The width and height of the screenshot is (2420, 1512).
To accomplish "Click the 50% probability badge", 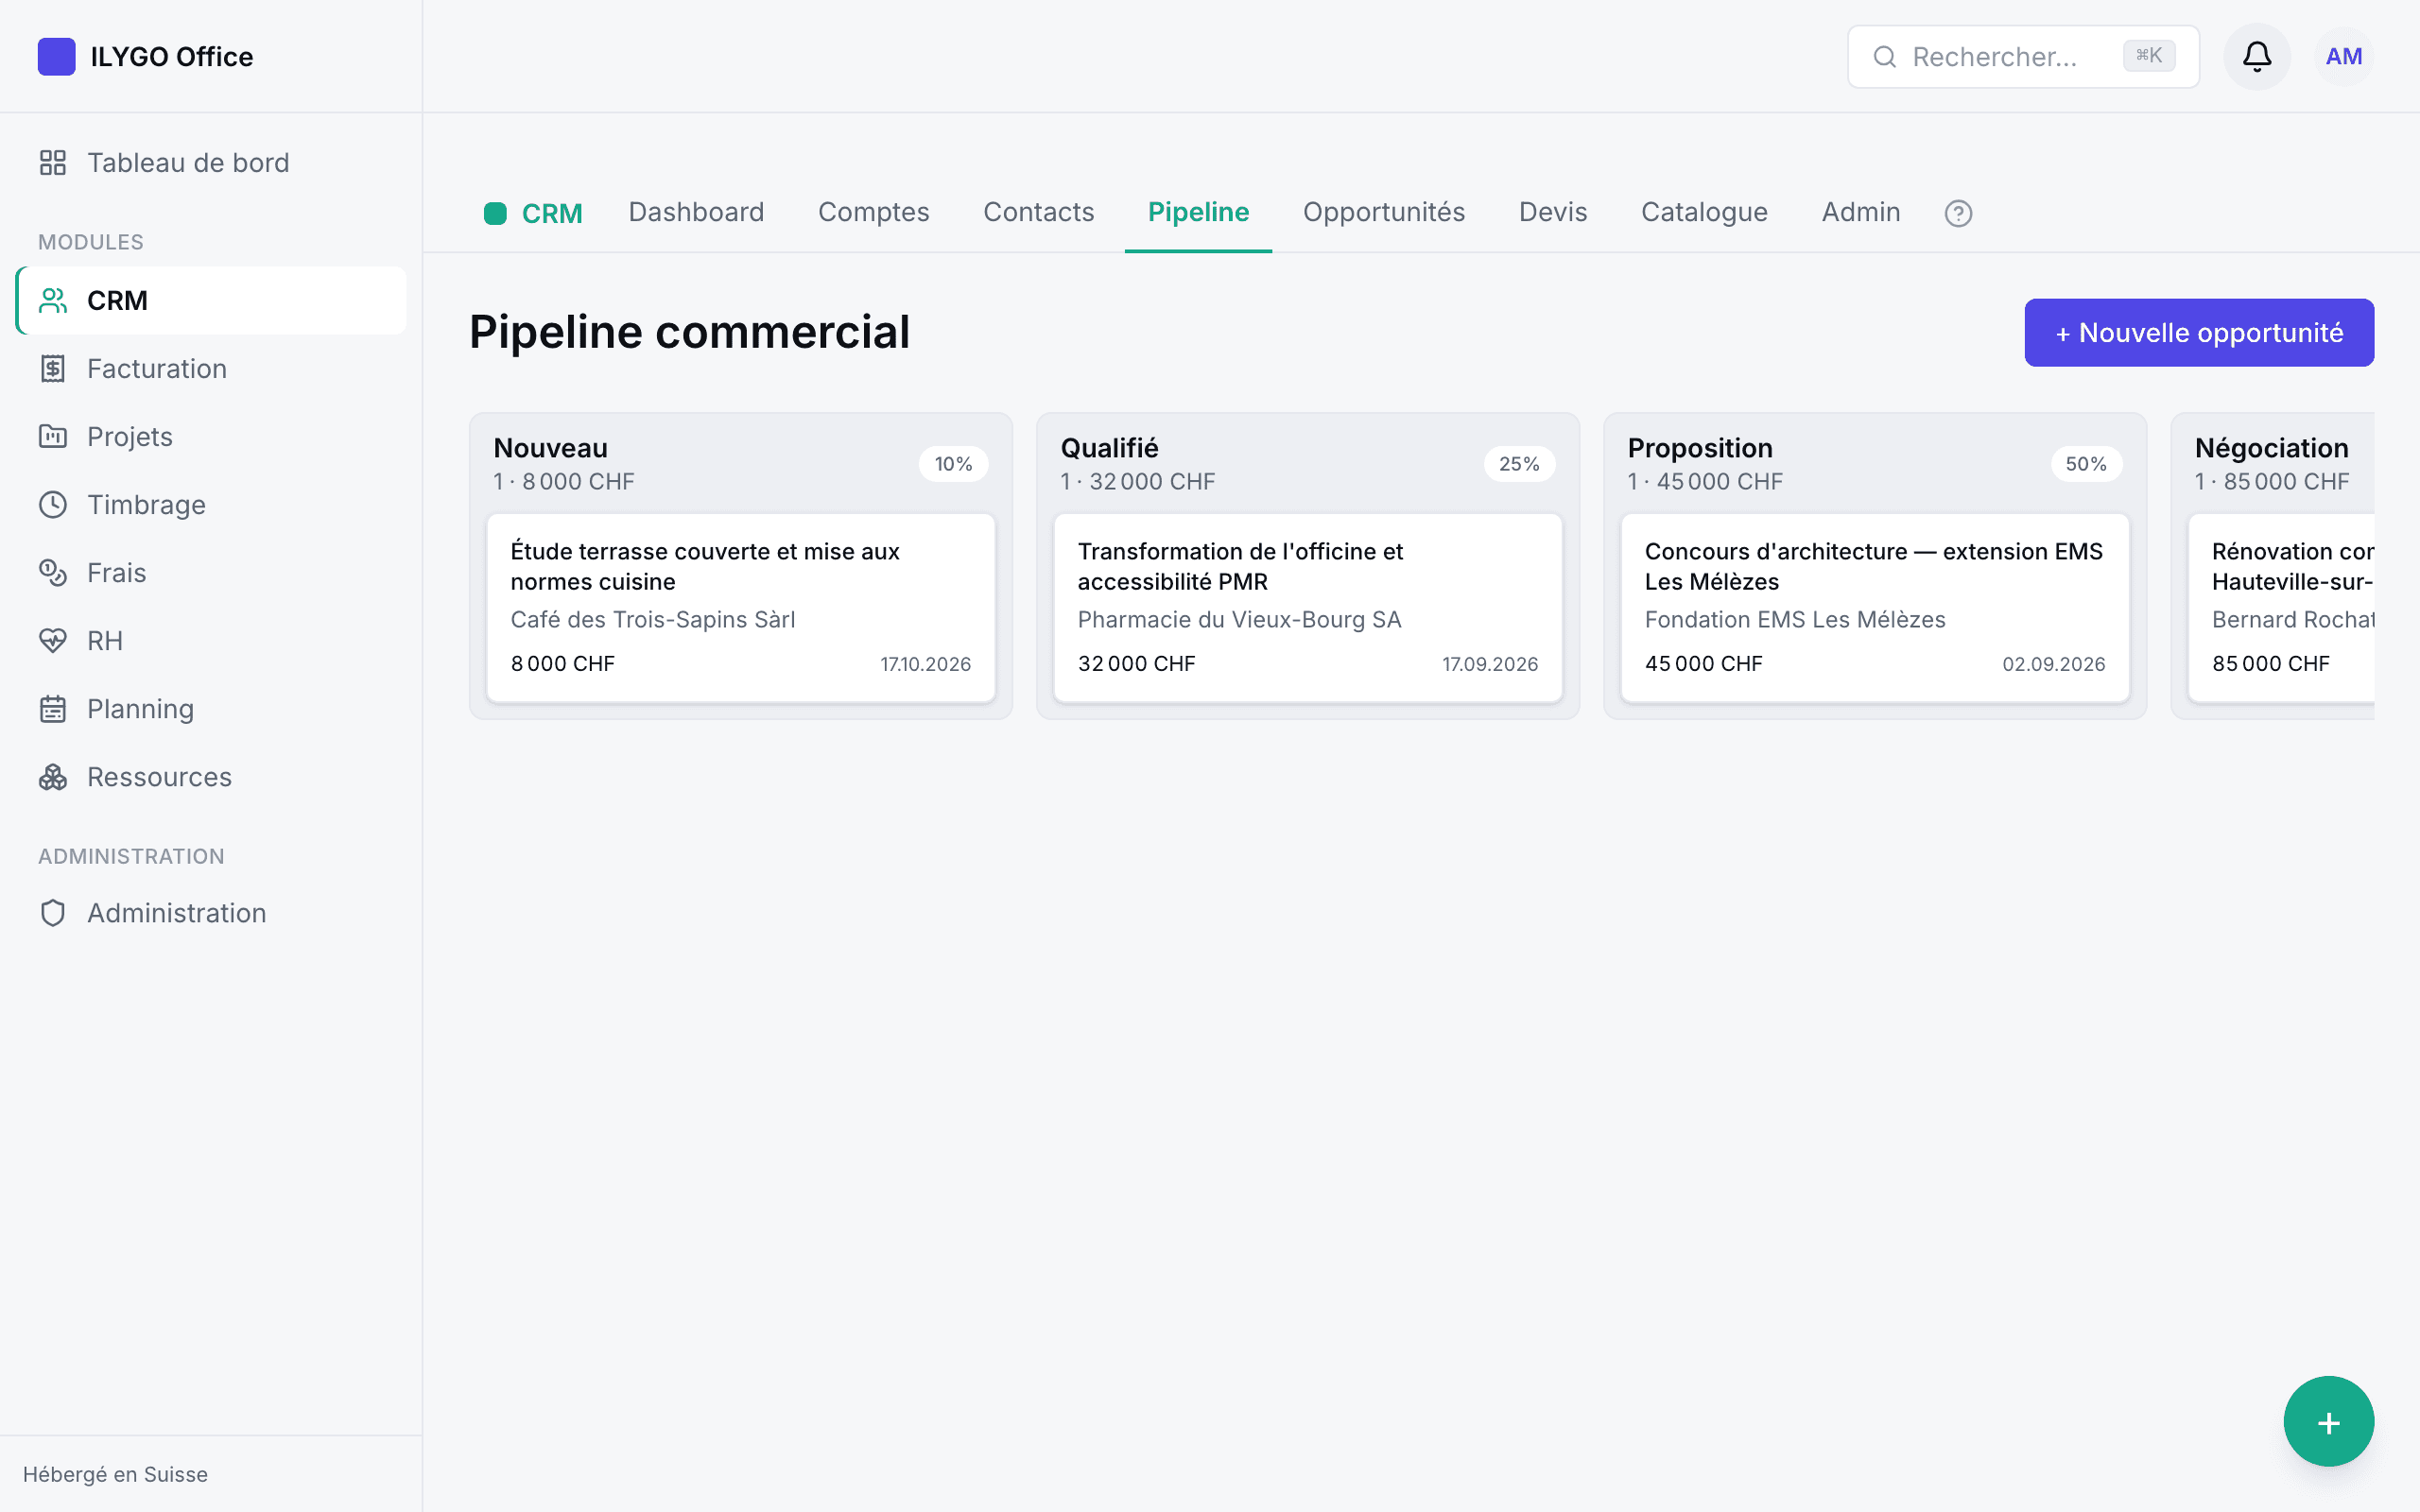I will 2086,463.
